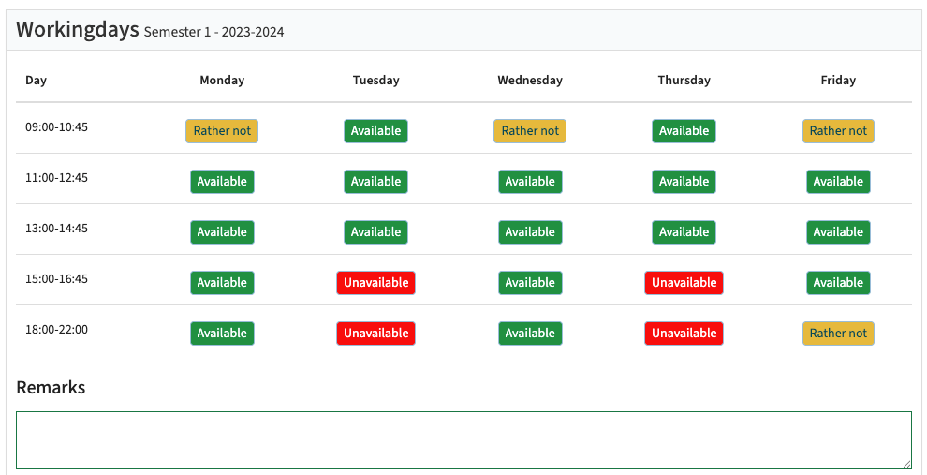Click the Remarks textarea resize handle
The image size is (927, 475).
tap(906, 463)
